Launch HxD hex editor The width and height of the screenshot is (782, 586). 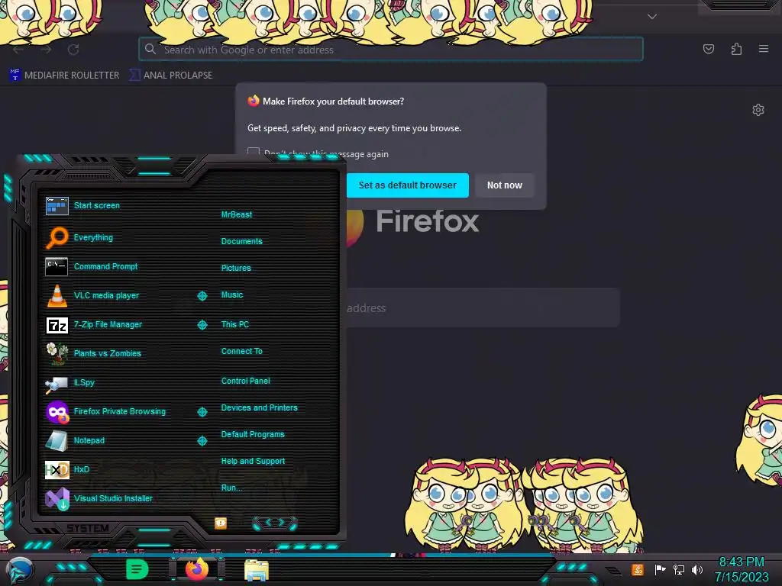pyautogui.click(x=81, y=469)
